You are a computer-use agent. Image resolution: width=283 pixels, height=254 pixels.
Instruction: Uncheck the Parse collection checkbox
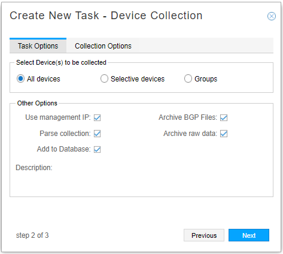(x=97, y=134)
